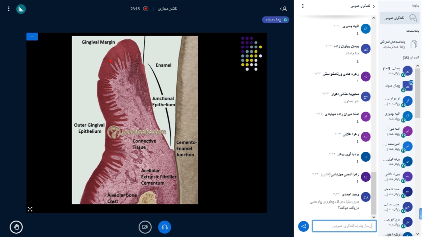Minimize the presentation with the blue button
The image size is (422, 237).
coord(32,37)
